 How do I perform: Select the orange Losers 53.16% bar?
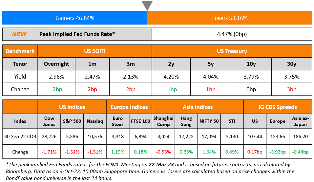click(229, 18)
